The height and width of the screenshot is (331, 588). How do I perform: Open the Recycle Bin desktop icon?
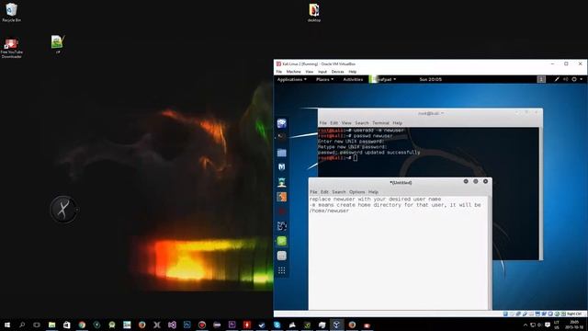tap(12, 12)
